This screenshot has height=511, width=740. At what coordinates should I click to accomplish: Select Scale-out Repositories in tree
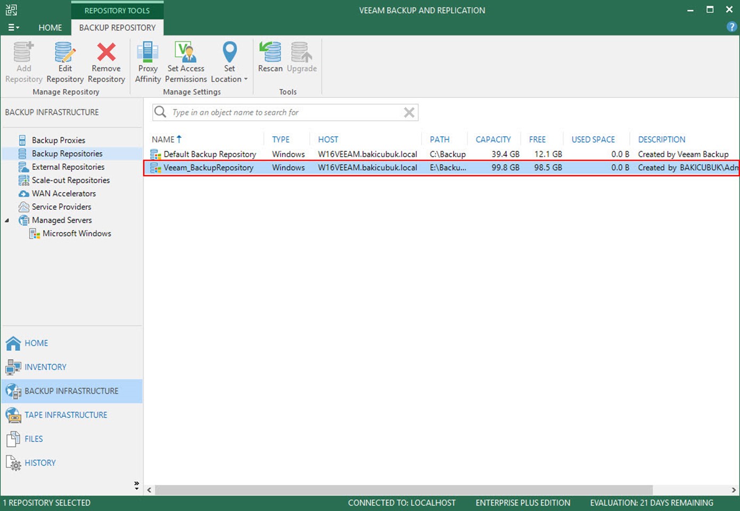tap(70, 180)
